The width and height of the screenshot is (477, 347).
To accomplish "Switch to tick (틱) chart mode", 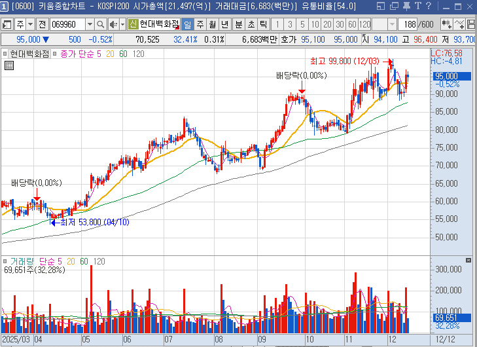I will tap(262, 24).
